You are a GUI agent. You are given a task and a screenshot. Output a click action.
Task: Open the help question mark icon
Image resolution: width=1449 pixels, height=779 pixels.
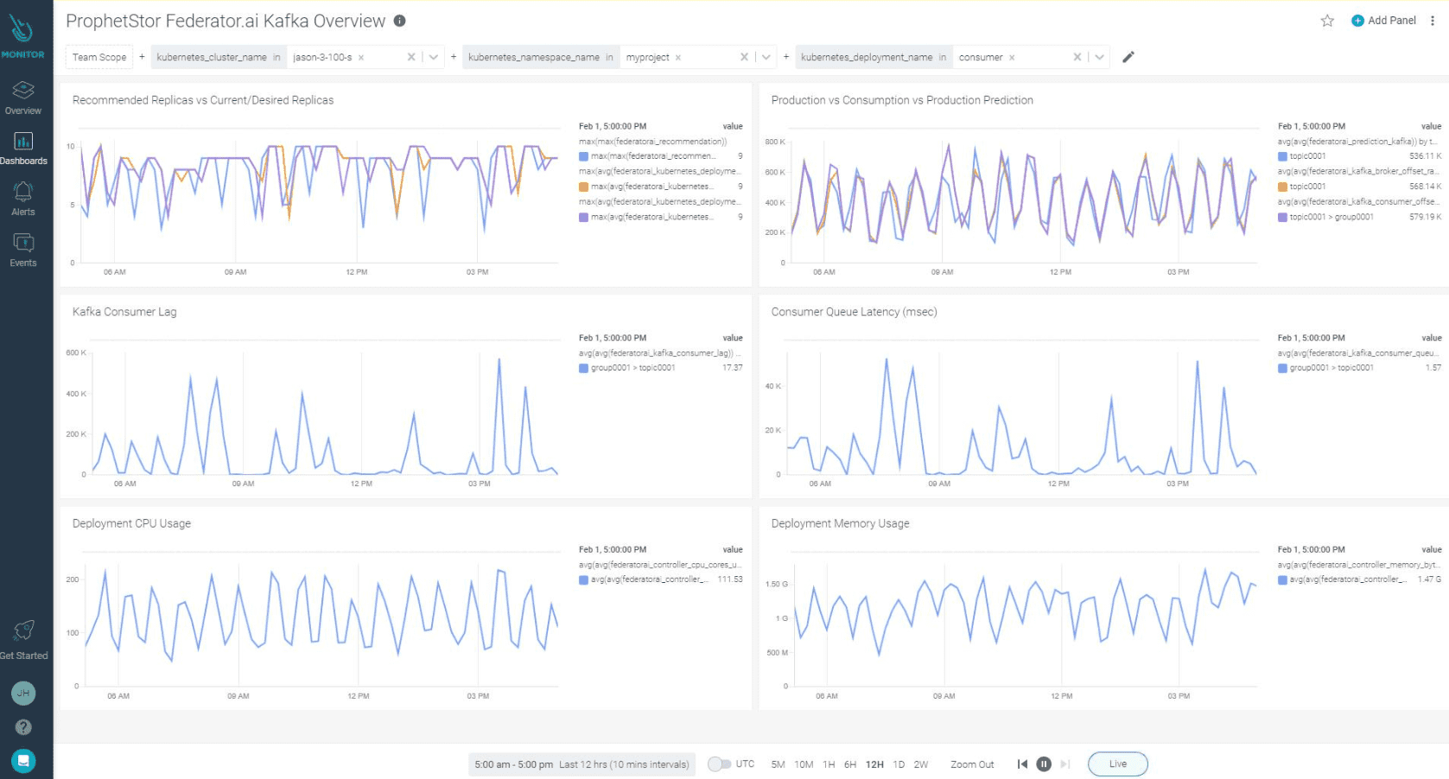pos(23,727)
